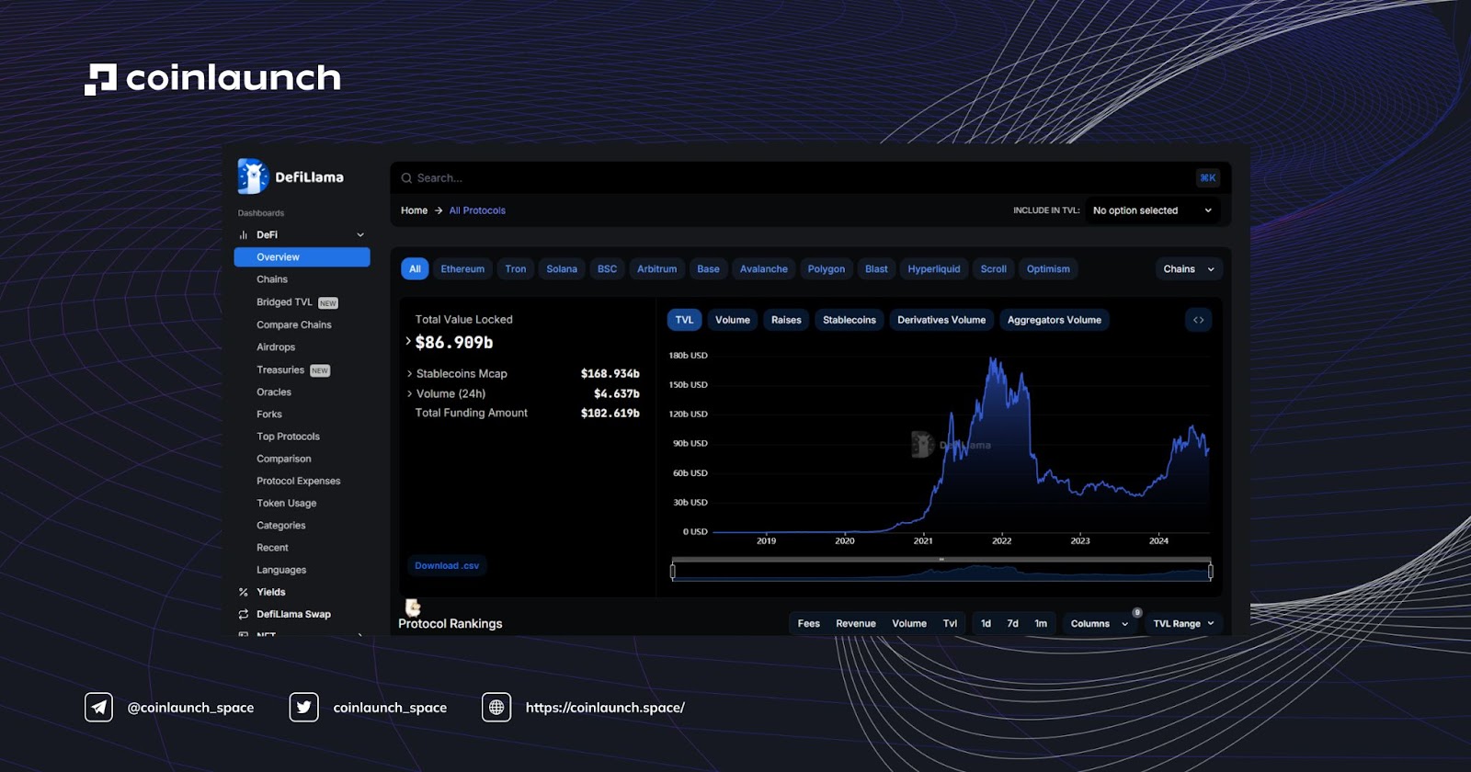Viewport: 1471px width, 772px height.
Task: Go to Home breadcrumb link
Action: pyautogui.click(x=414, y=210)
